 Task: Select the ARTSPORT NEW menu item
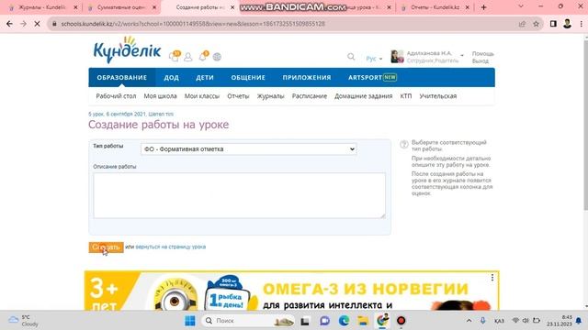coord(372,77)
